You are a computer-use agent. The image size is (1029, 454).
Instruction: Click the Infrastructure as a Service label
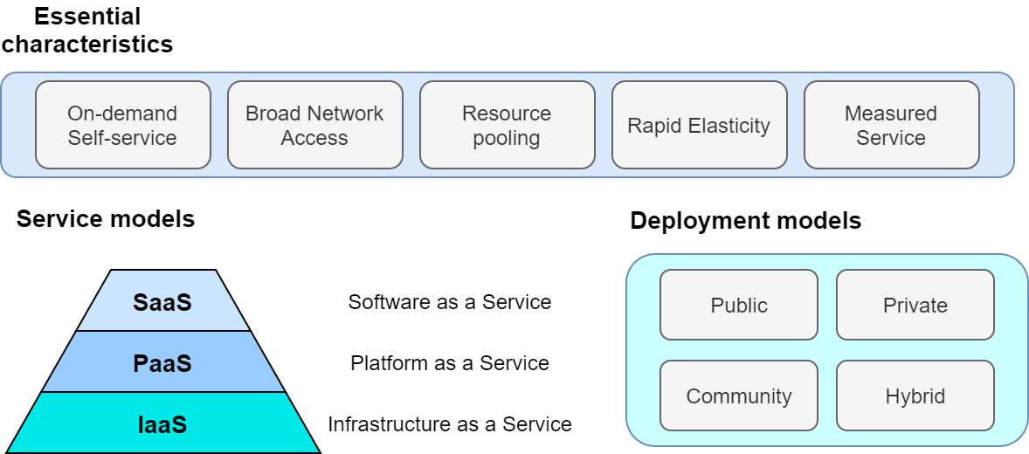click(449, 424)
